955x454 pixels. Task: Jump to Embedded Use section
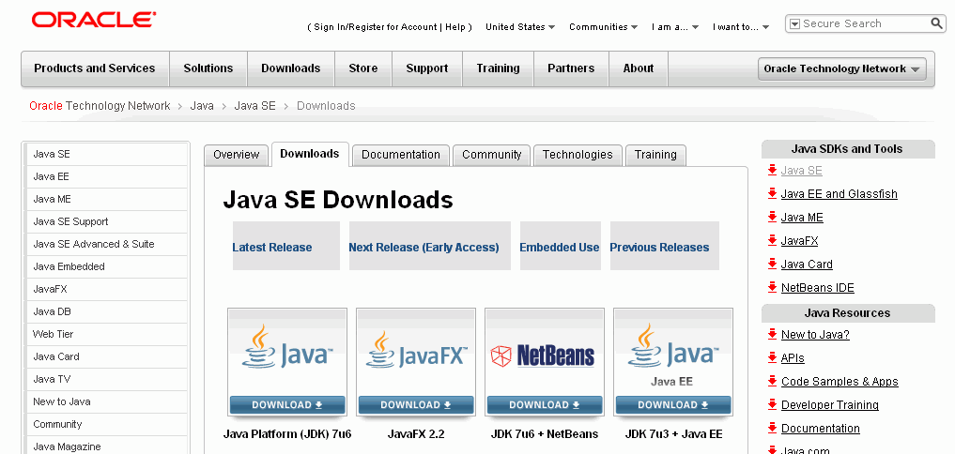[560, 247]
